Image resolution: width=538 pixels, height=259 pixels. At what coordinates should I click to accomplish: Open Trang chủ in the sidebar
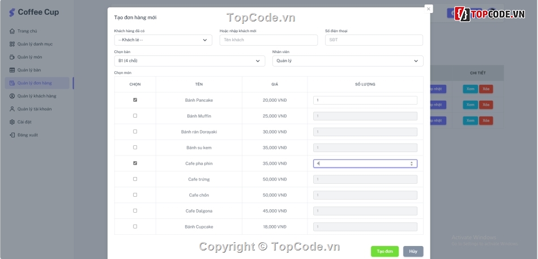27,31
